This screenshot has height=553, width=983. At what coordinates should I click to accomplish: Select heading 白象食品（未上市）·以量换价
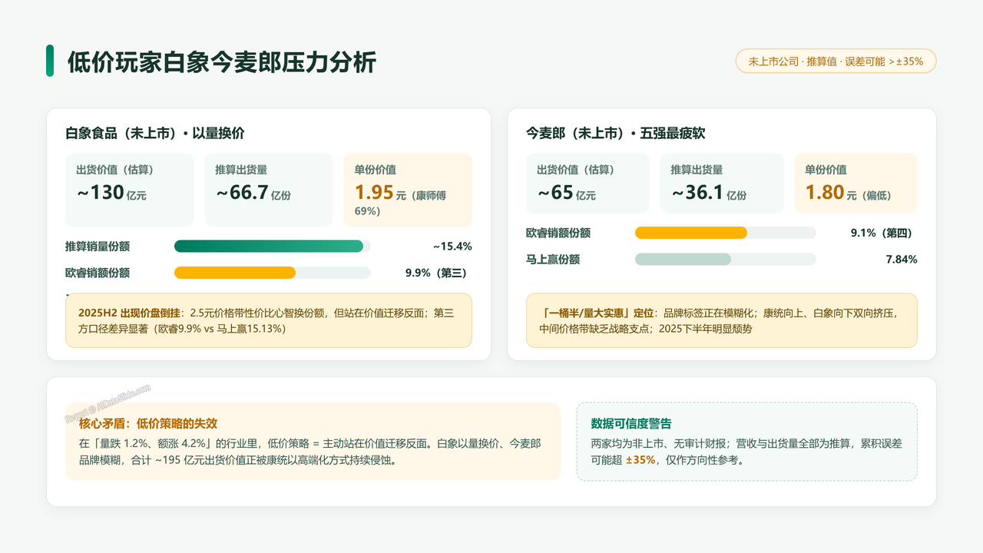155,133
